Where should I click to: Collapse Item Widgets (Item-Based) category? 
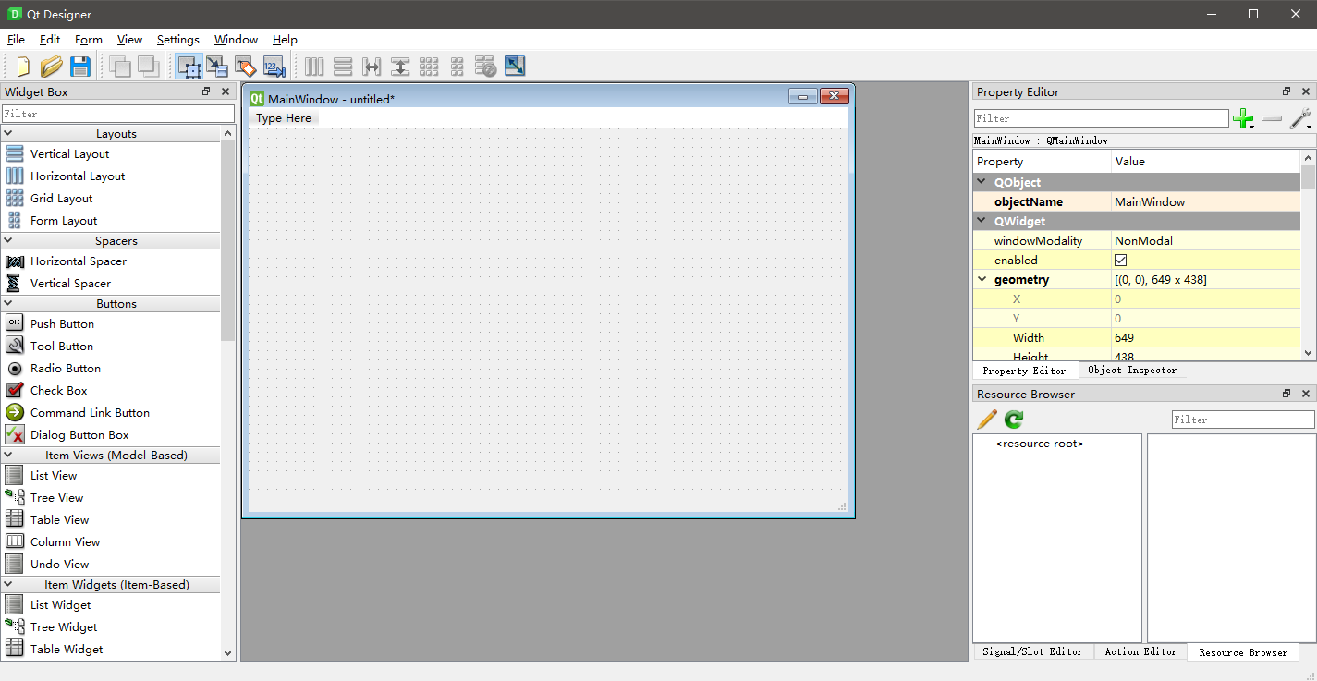(8, 585)
